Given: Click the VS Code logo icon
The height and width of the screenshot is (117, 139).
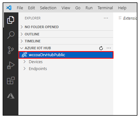Looking at the screenshot, I should click(9, 8).
